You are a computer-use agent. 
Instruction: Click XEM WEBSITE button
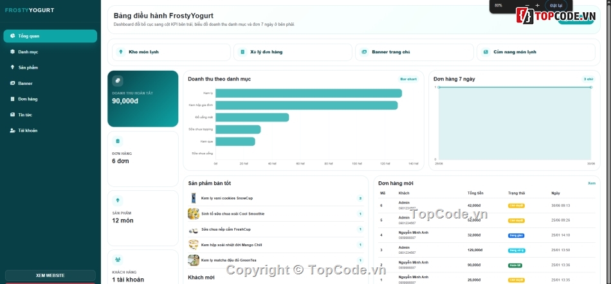click(50, 276)
